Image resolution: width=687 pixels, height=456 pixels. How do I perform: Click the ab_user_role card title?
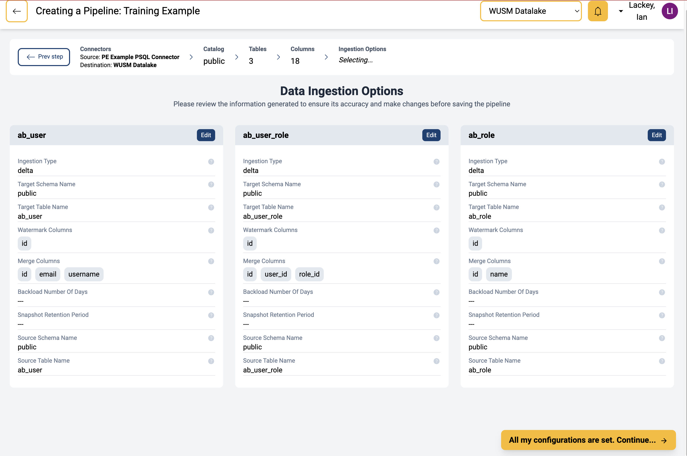coord(266,135)
